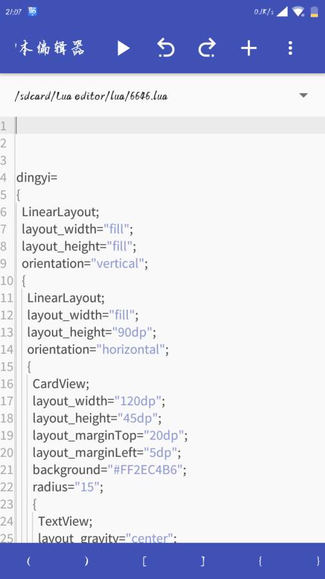The image size is (325, 579).
Task: Insert left square bracket symbol
Action: click(145, 561)
